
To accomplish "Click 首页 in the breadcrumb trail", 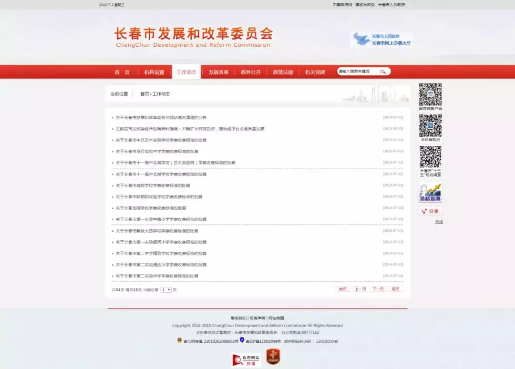I will click(x=144, y=93).
